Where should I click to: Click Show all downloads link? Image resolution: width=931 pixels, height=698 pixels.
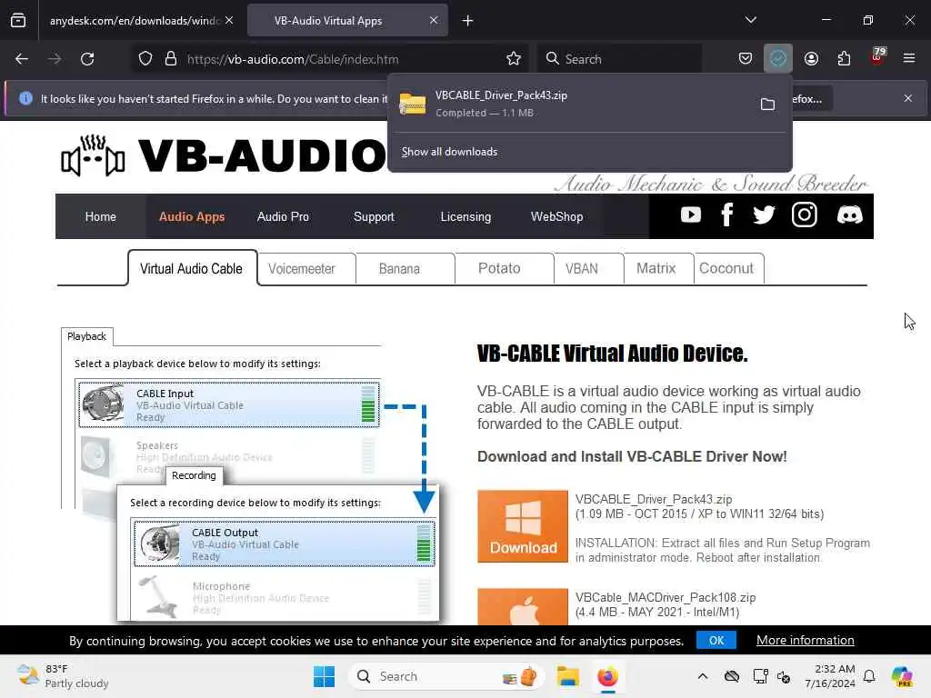click(x=449, y=152)
